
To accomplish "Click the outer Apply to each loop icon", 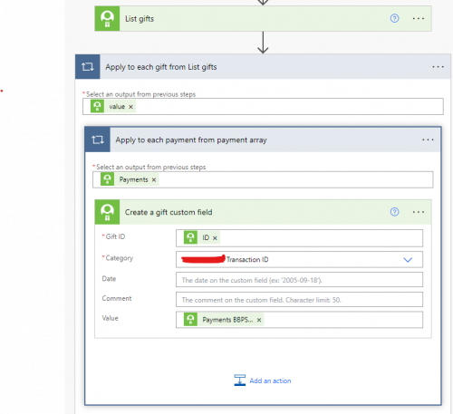I will coord(88,67).
